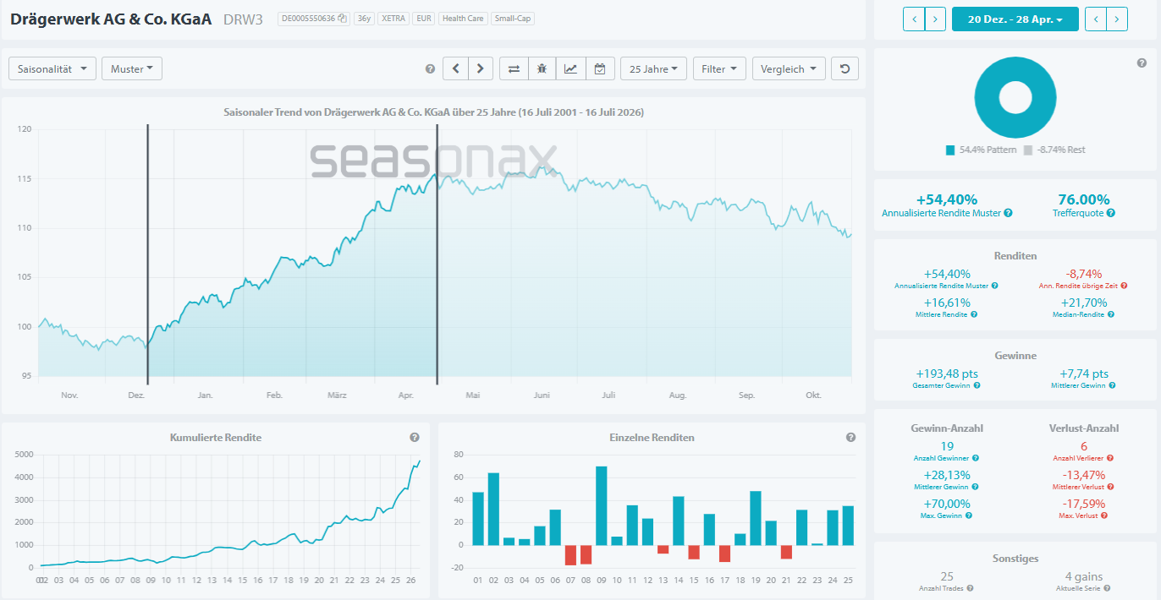This screenshot has width=1161, height=600.
Task: Open help icon beside the donut chart
Action: pyautogui.click(x=1142, y=63)
